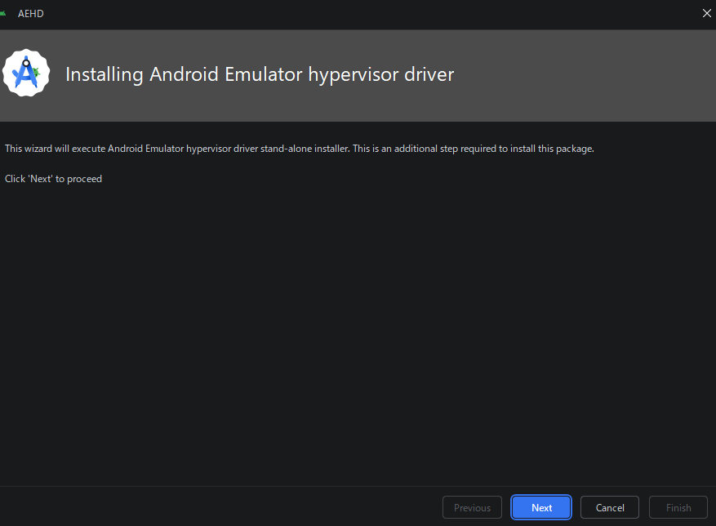Click the word "Installing" in the header title
716x526 pixels.
(x=105, y=74)
